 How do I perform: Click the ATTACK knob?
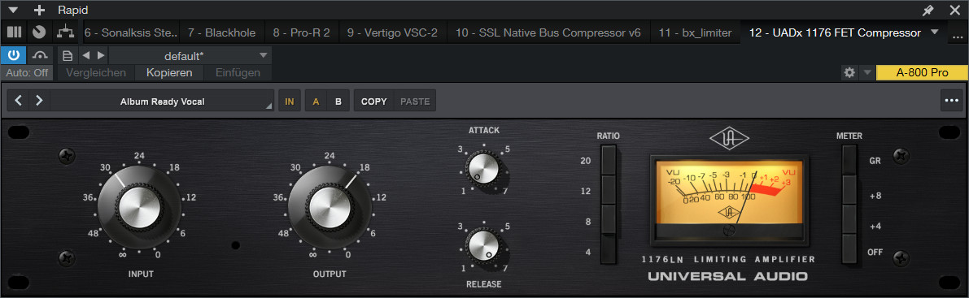[x=483, y=168]
